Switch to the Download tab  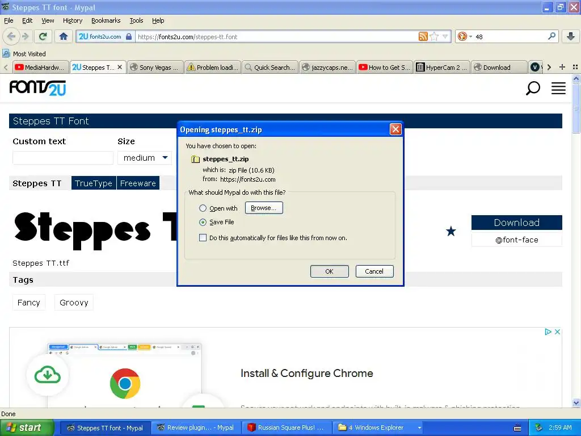click(499, 67)
